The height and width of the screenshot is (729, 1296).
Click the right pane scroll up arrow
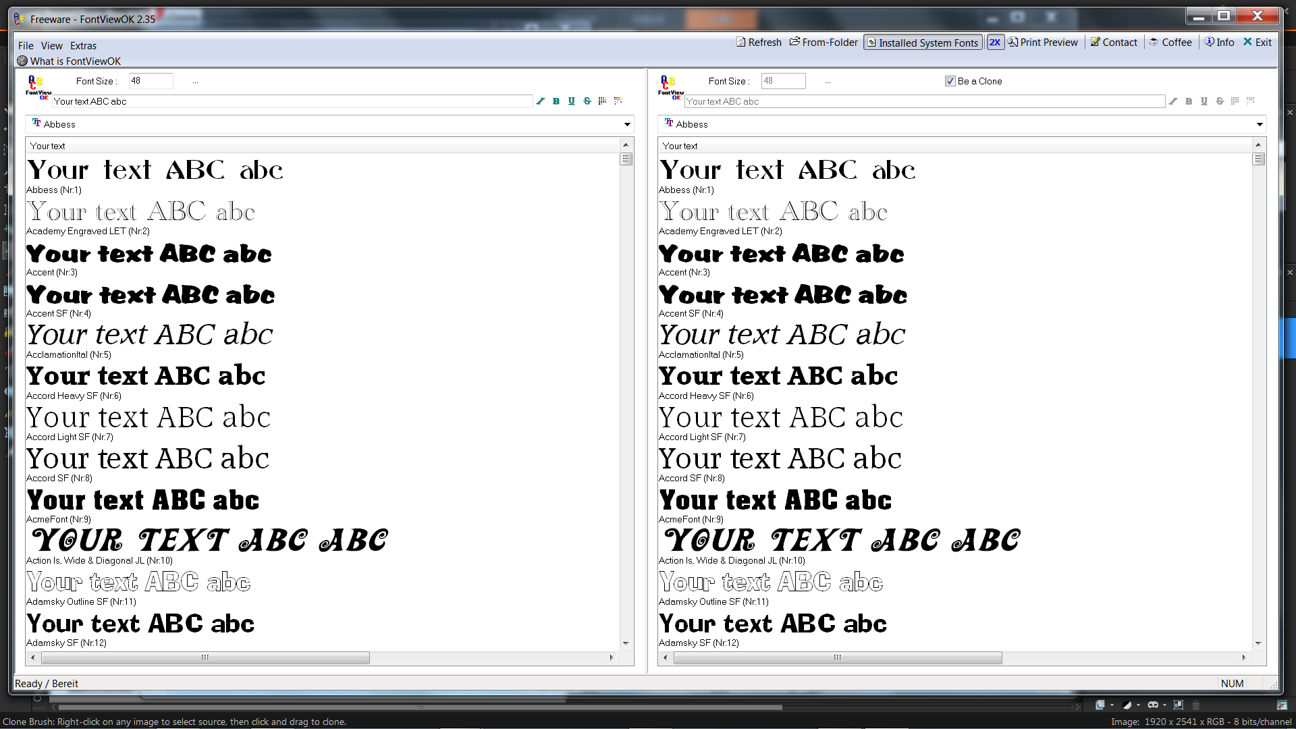click(1258, 145)
